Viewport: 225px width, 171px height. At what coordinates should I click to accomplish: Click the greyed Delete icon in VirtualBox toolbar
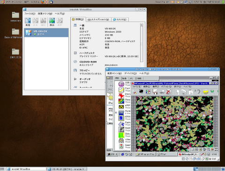click(x=43, y=22)
